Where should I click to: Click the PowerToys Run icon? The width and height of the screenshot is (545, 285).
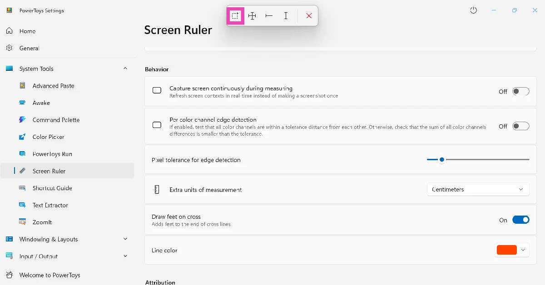23,154
